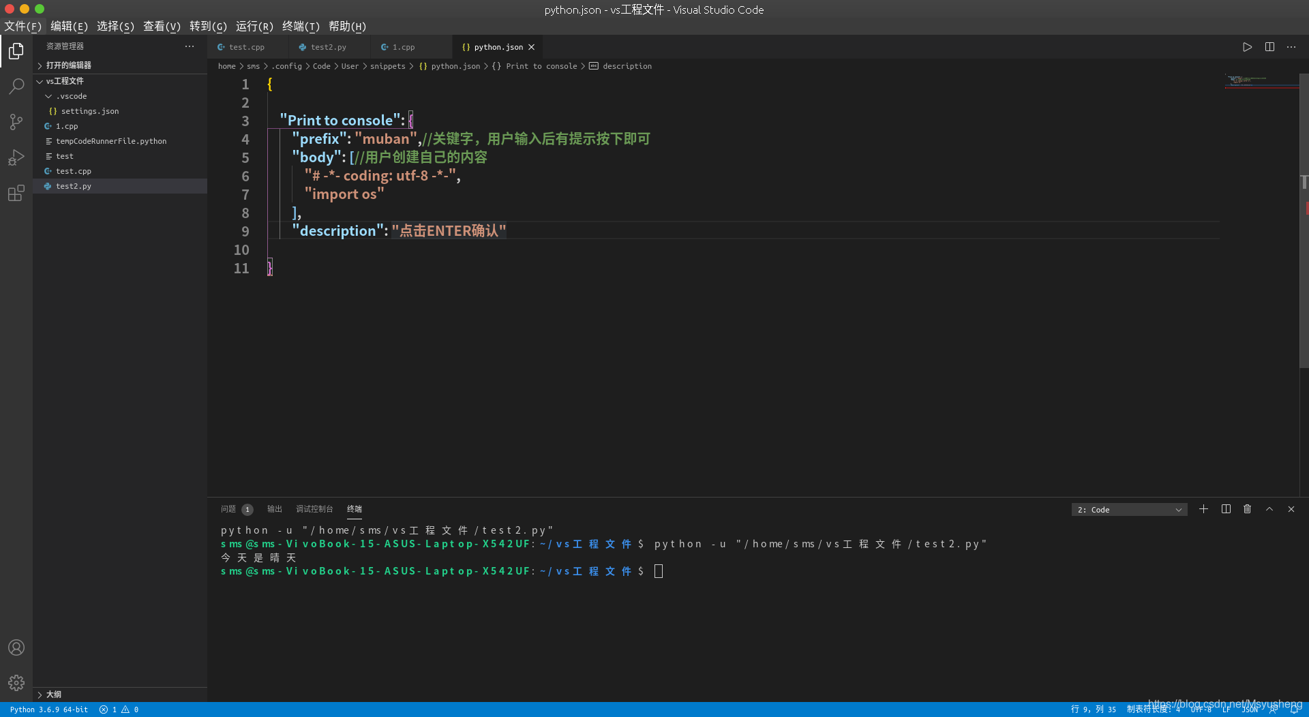Open the Manage gear icon
This screenshot has height=717, width=1309.
[16, 682]
